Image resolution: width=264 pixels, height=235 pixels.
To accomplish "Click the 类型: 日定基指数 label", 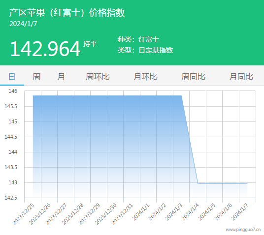I will tap(145, 50).
